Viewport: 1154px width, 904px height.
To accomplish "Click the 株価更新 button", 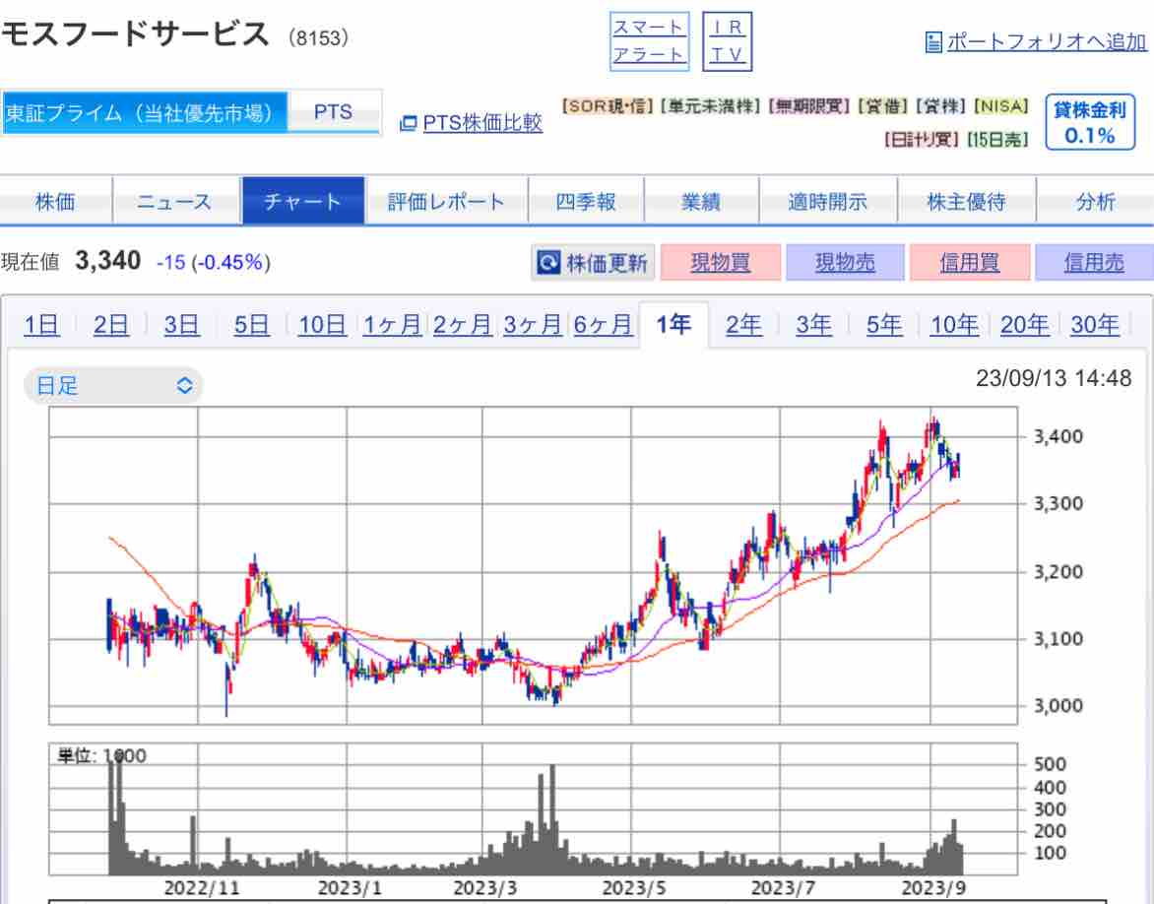I will [593, 262].
